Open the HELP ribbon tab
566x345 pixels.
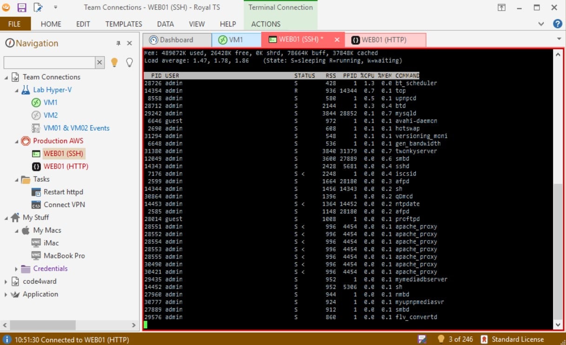coord(228,24)
